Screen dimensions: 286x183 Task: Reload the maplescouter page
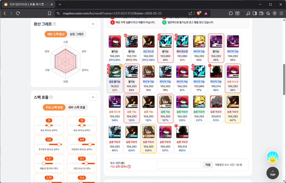coord(18,13)
